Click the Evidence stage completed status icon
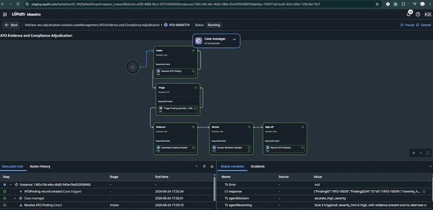The height and width of the screenshot is (210, 433). 193,127
